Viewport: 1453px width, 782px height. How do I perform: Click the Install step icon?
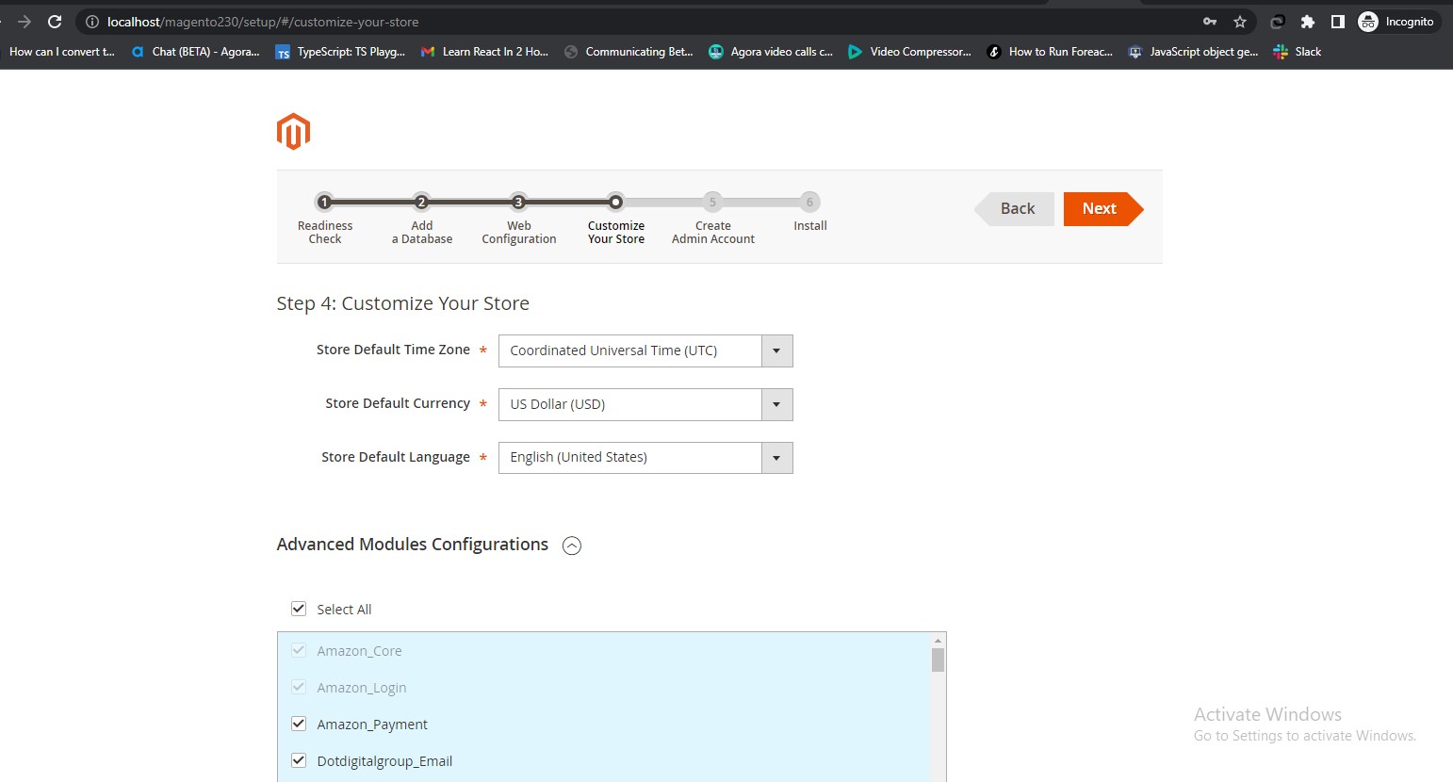pos(809,201)
